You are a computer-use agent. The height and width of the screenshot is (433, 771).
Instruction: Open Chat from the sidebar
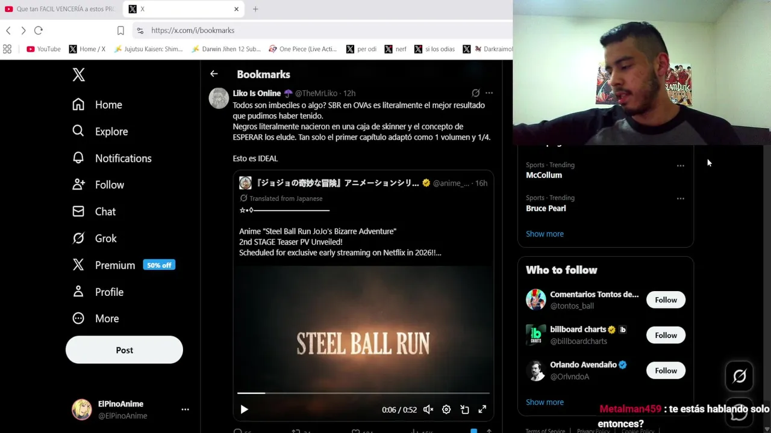(94, 212)
